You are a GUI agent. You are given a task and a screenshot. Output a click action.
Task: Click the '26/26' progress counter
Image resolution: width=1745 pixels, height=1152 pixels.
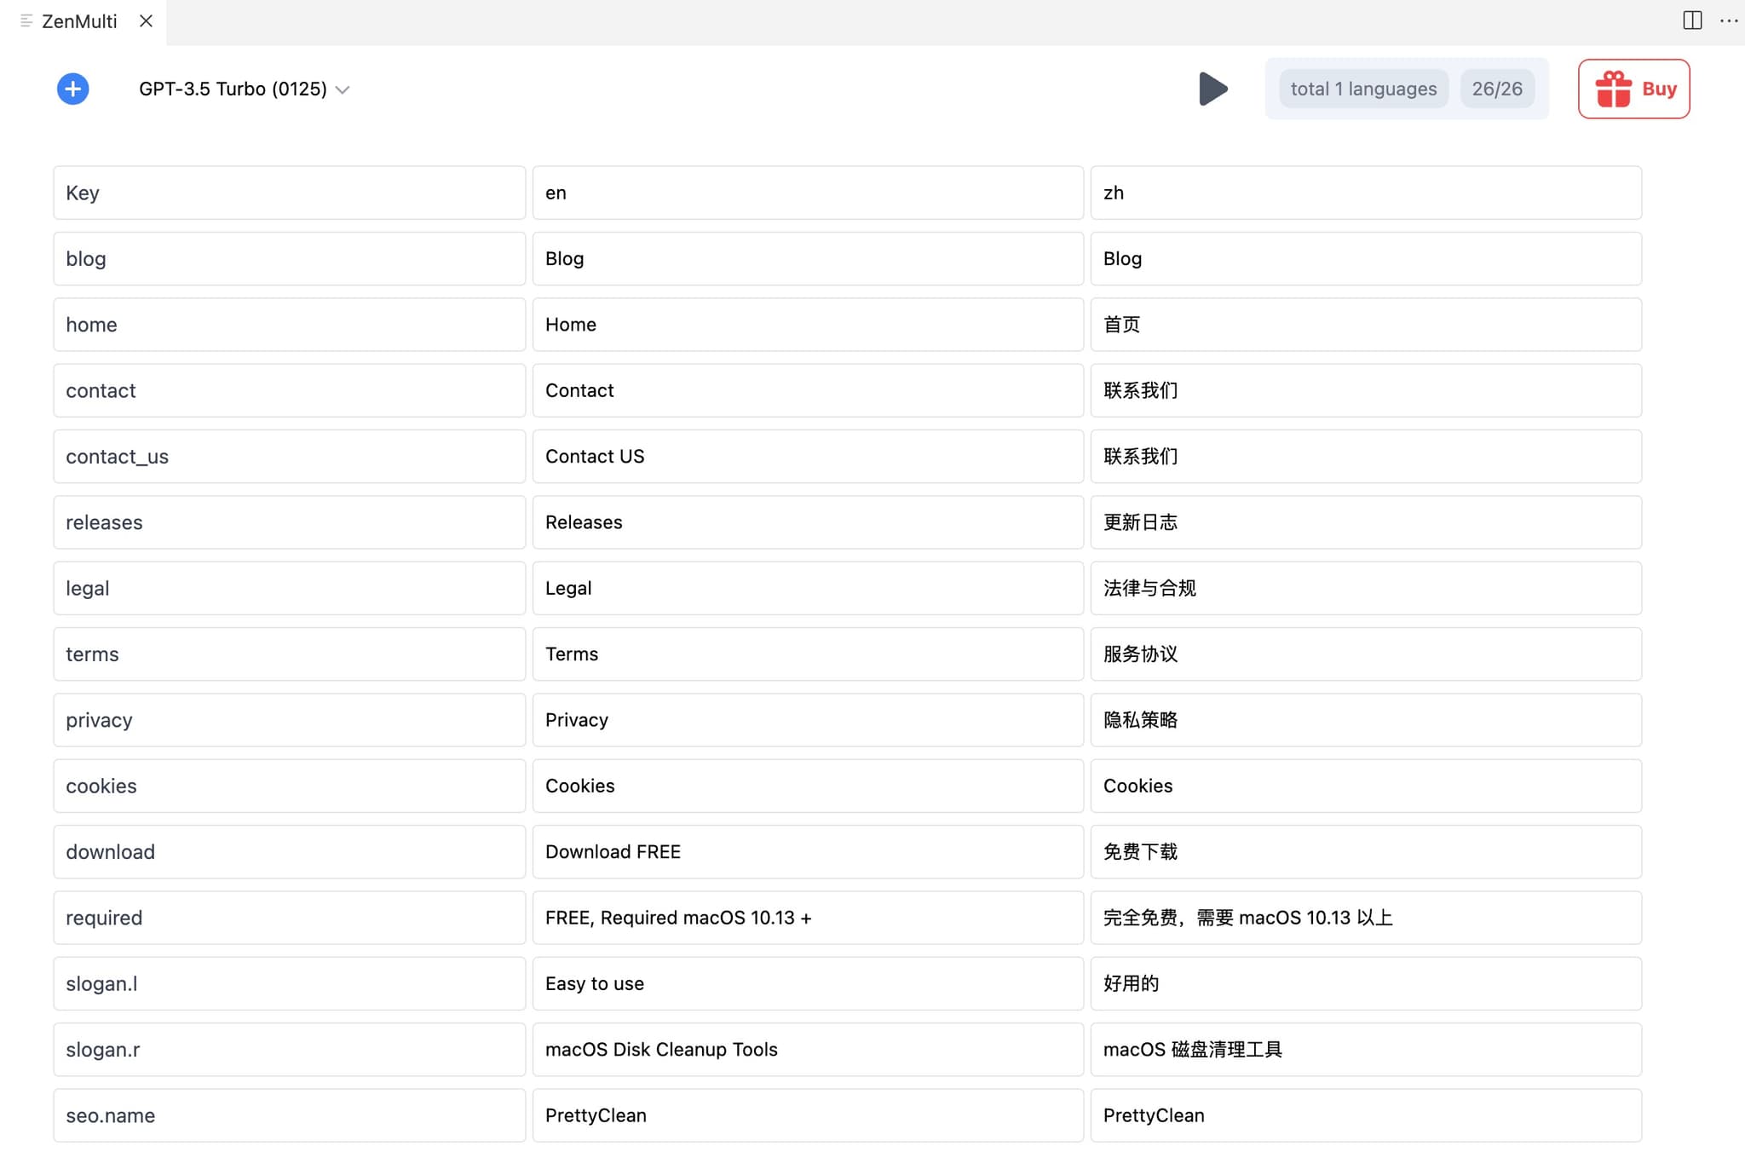[x=1498, y=89]
